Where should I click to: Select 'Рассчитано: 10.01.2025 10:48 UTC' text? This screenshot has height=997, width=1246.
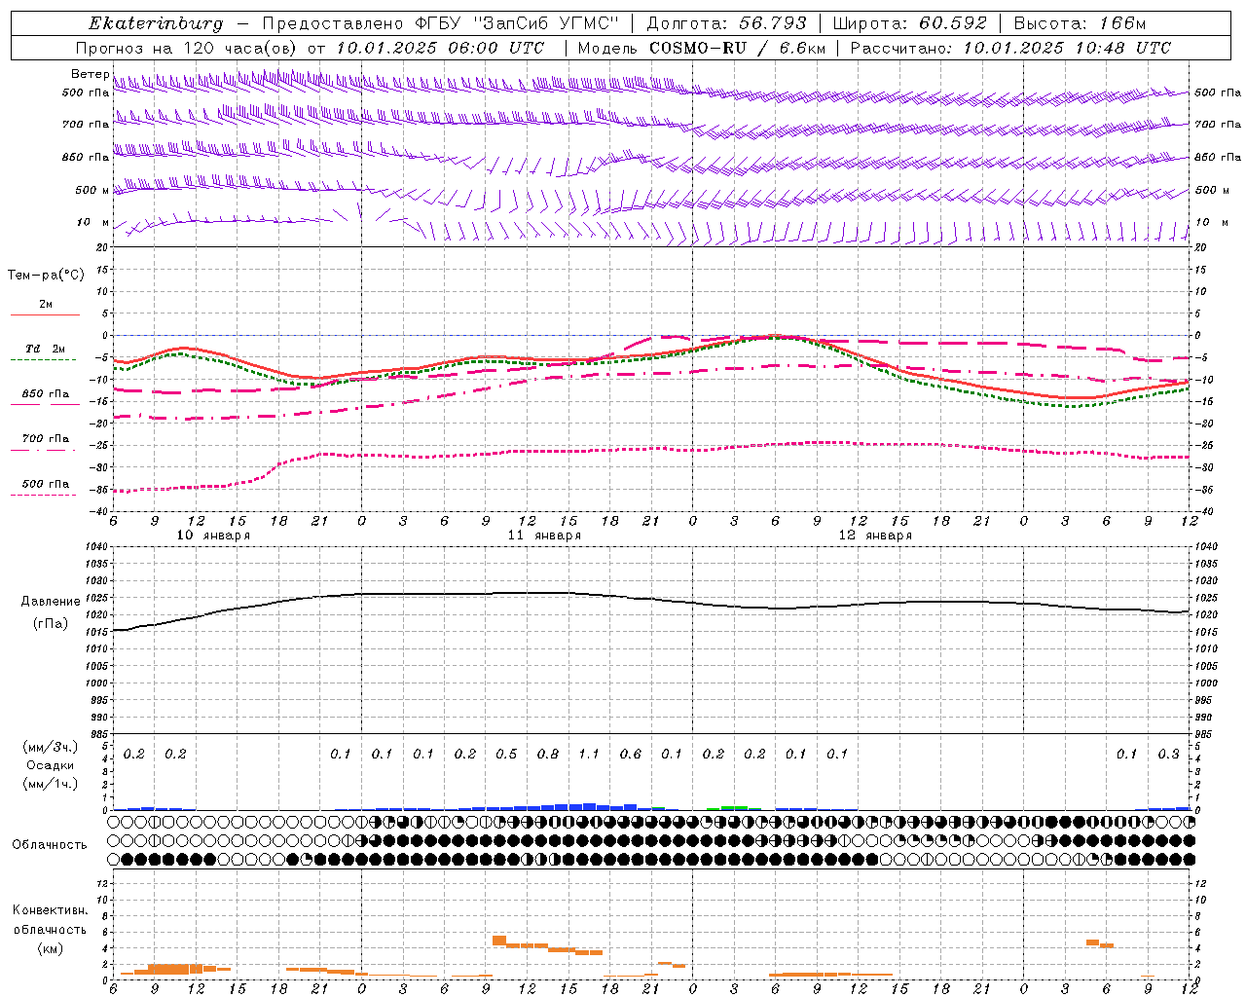click(1010, 48)
